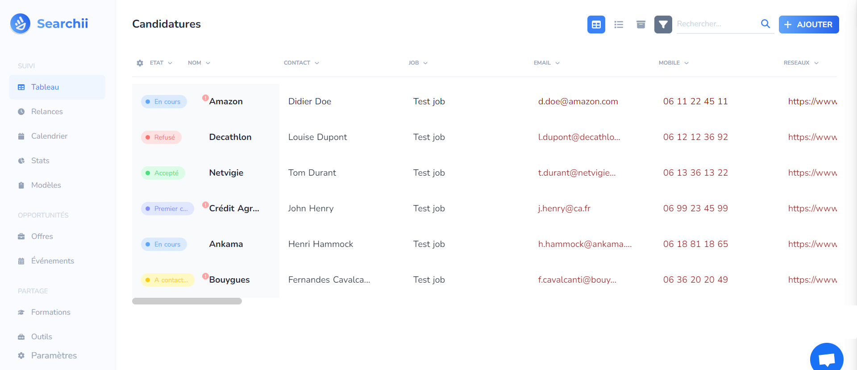This screenshot has height=370, width=857.
Task: Click the Searchii brand name
Action: (x=62, y=24)
